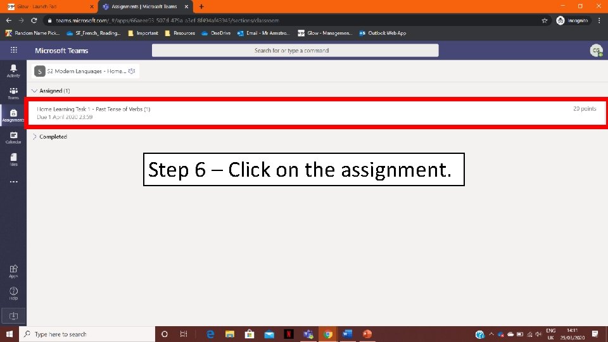Open the Windows notification center

coord(595,334)
